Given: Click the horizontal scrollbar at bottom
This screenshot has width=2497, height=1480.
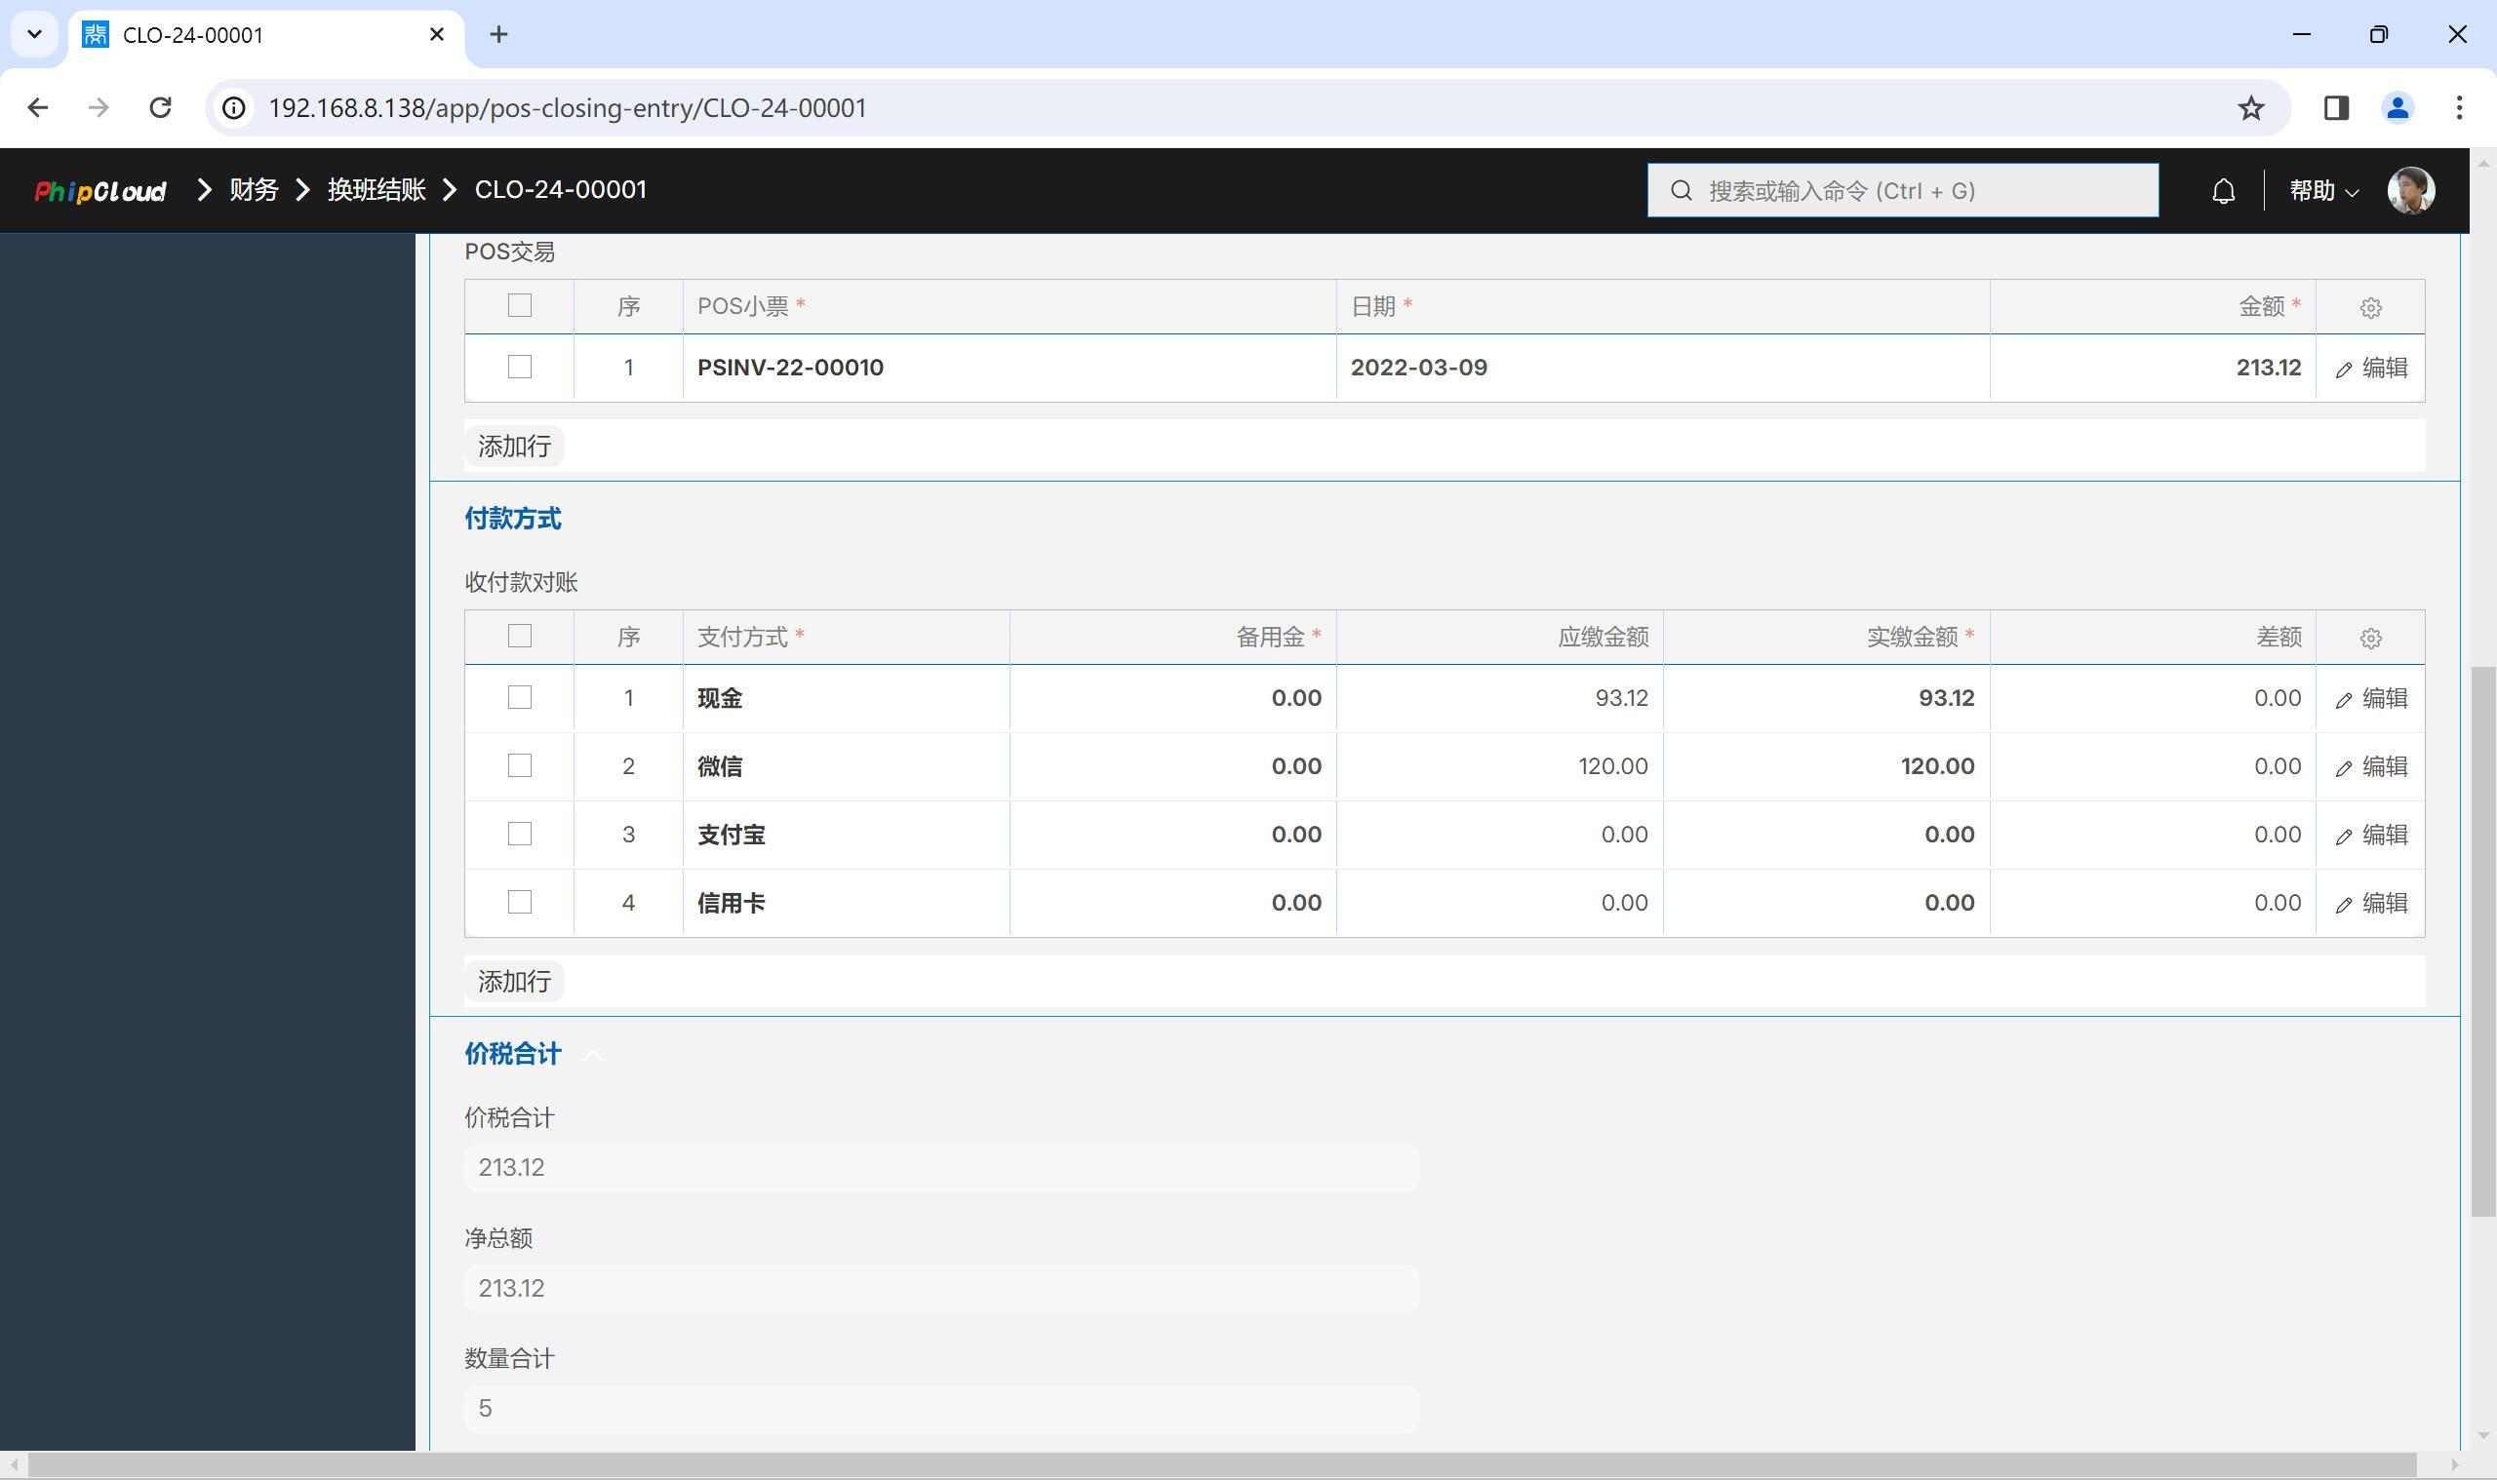Looking at the screenshot, I should click(1222, 1465).
